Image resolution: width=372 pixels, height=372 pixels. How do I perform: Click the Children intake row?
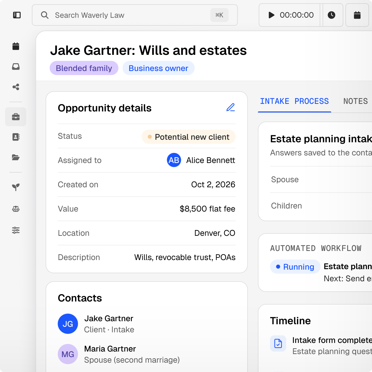[321, 206]
